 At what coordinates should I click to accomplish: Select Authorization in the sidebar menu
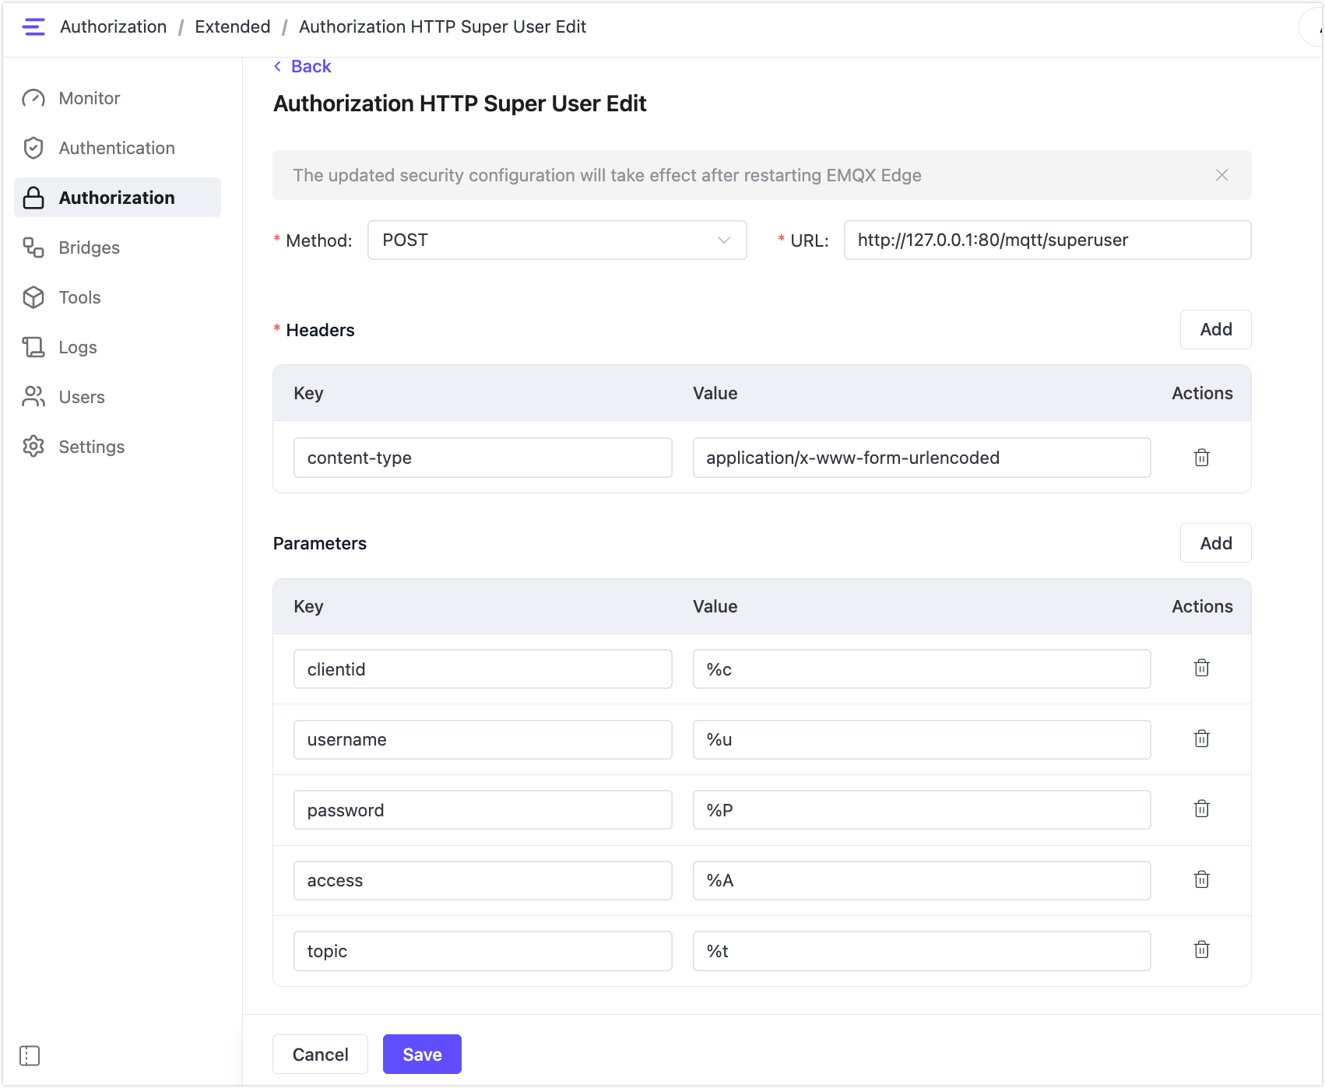[x=117, y=197]
